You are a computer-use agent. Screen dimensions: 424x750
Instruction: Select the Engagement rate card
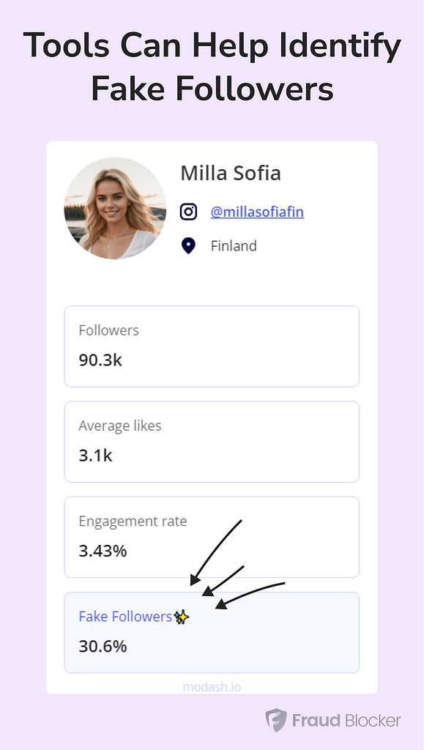tap(212, 537)
